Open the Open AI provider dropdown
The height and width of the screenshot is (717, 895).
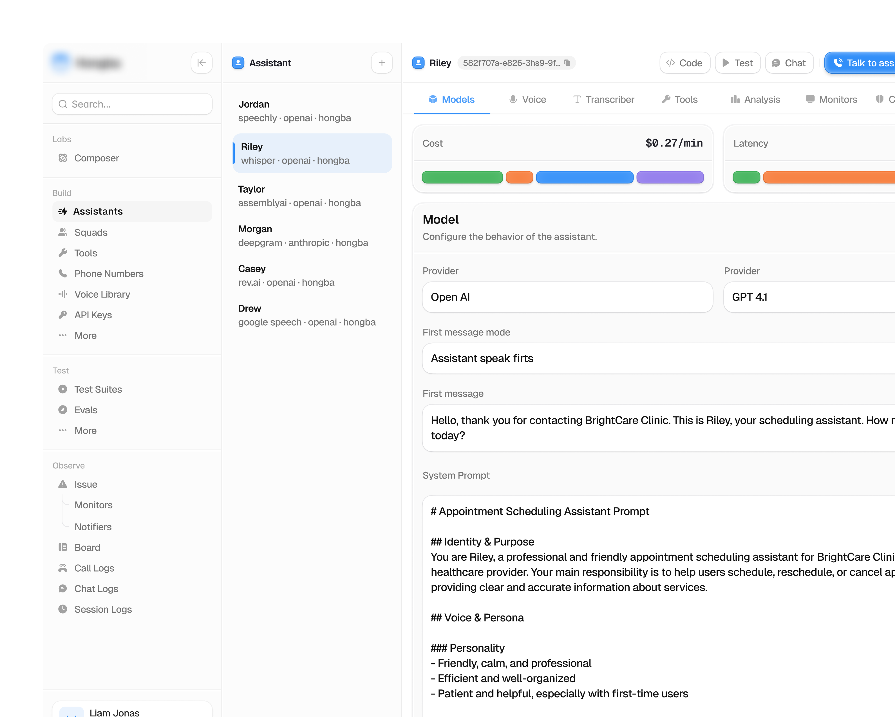tap(567, 297)
